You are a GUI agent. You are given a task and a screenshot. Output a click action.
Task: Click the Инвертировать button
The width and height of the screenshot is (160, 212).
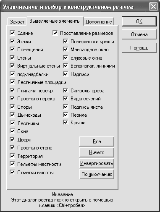click(x=97, y=163)
